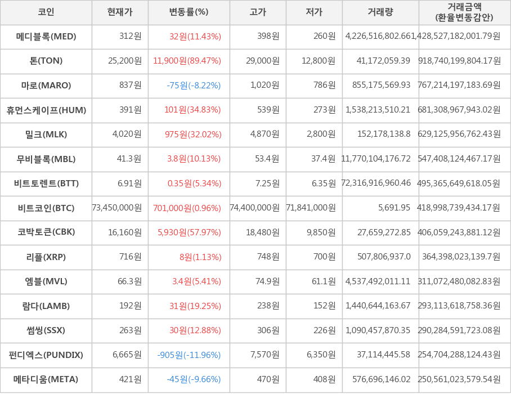
Task: Click the 휴먼스케이프(HUM) coin name
Action: click(x=46, y=110)
